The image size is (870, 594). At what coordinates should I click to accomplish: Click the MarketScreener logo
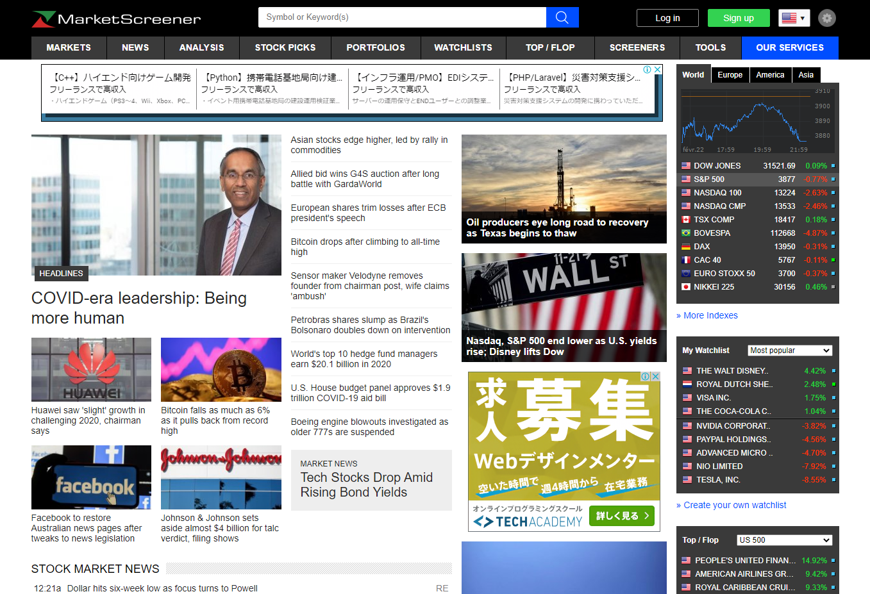117,19
